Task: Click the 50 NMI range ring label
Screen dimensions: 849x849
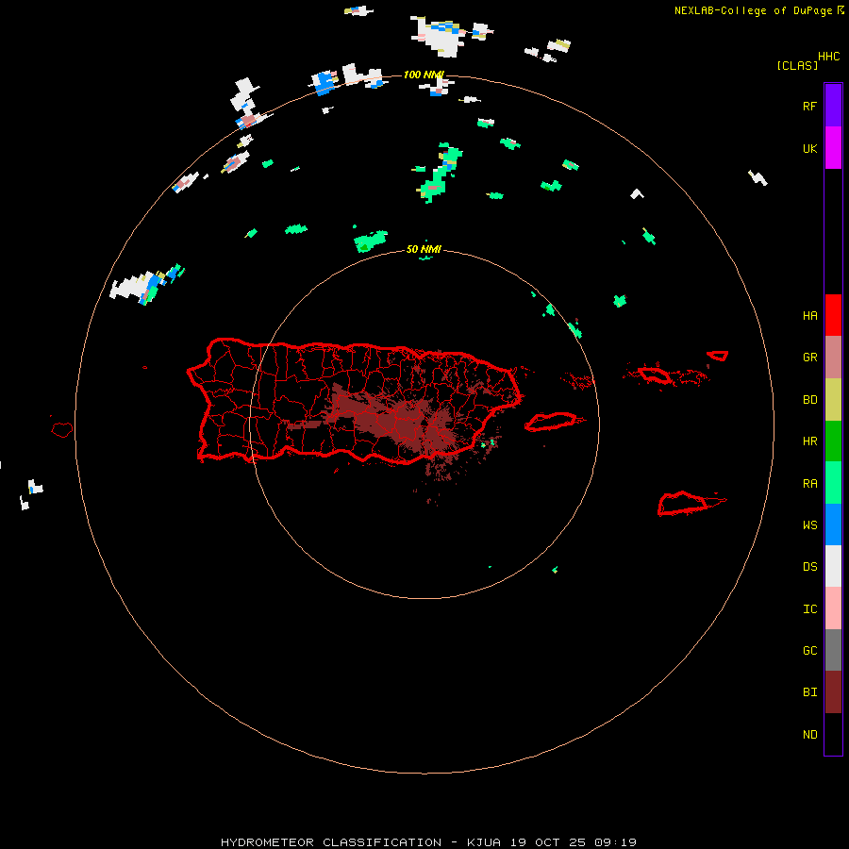Action: [x=424, y=249]
